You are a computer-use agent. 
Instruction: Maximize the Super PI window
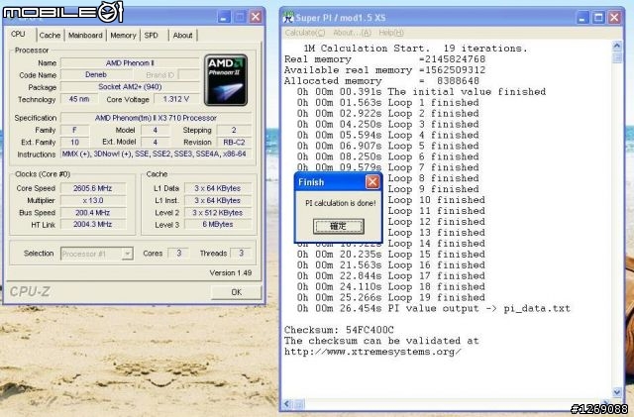click(598, 18)
